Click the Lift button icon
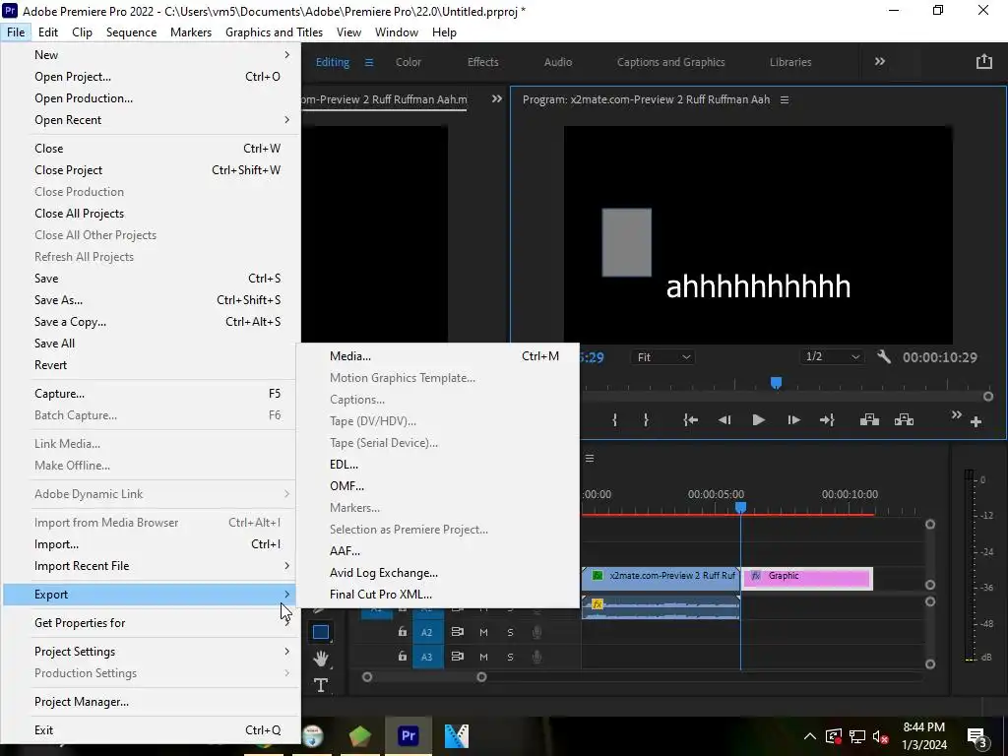The width and height of the screenshot is (1008, 756). pos(869,419)
